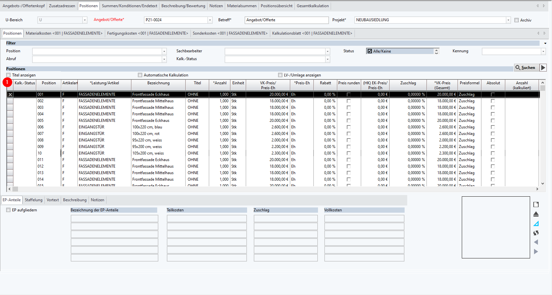This screenshot has height=295, width=552.
Task: Click the Betreff input field
Action: (x=286, y=20)
